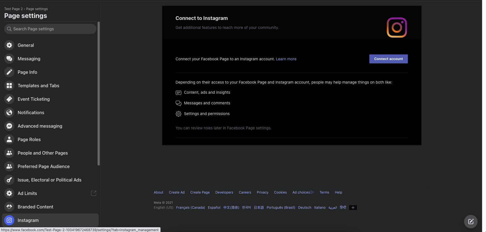Open the Cookies footer link
This screenshot has width=486, height=232.
[x=281, y=192]
